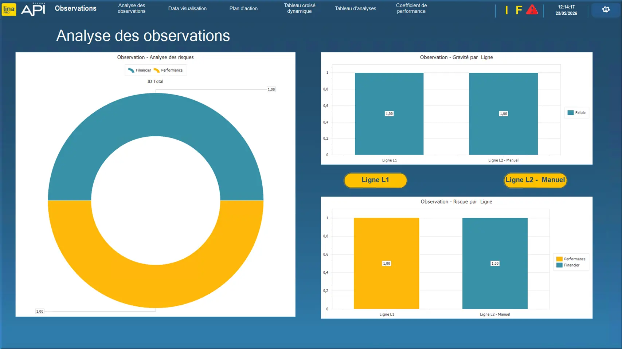Click the yellow lina PRO logo
Viewport: 622px width, 349px height.
click(x=9, y=9)
